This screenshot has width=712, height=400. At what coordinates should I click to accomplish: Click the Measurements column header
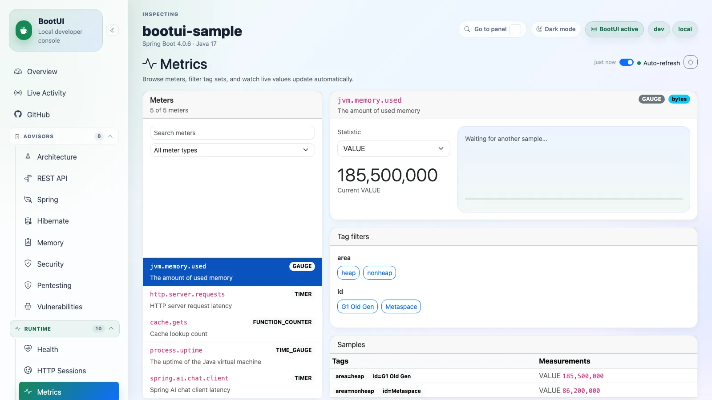tap(565, 361)
